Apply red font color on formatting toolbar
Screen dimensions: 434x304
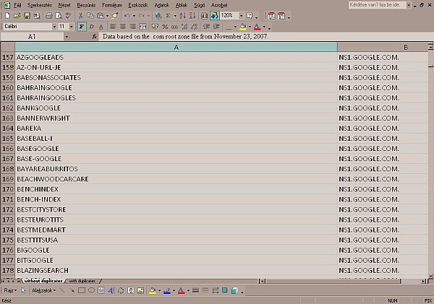click(x=257, y=27)
